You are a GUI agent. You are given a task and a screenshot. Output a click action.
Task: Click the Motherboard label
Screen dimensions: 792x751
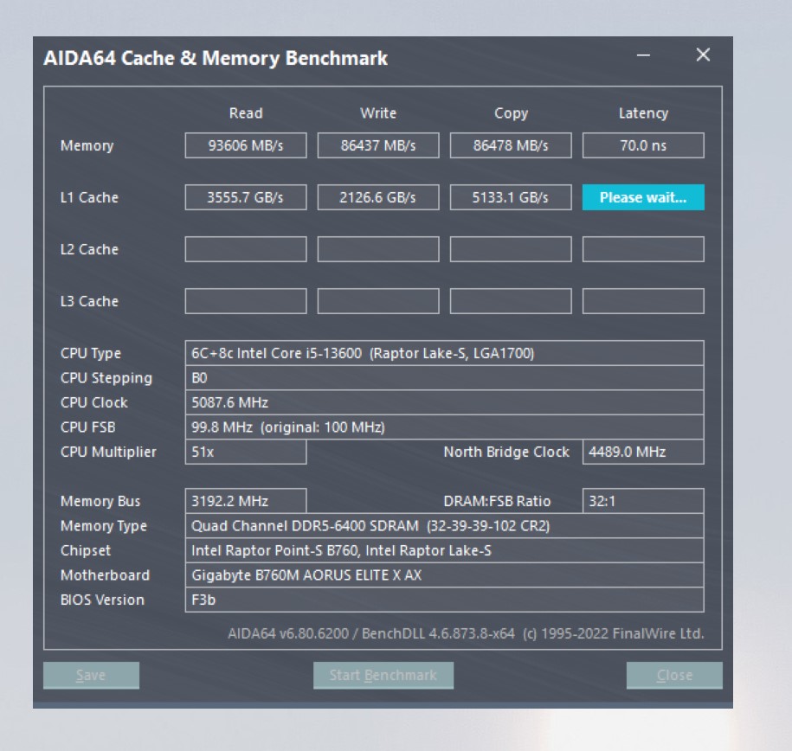(105, 575)
